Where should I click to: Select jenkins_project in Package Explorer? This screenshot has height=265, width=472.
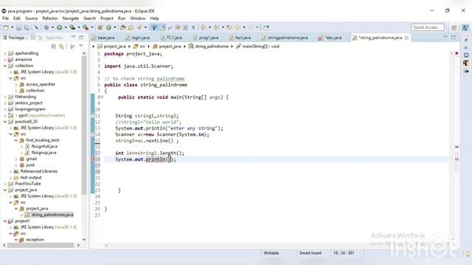(29, 103)
